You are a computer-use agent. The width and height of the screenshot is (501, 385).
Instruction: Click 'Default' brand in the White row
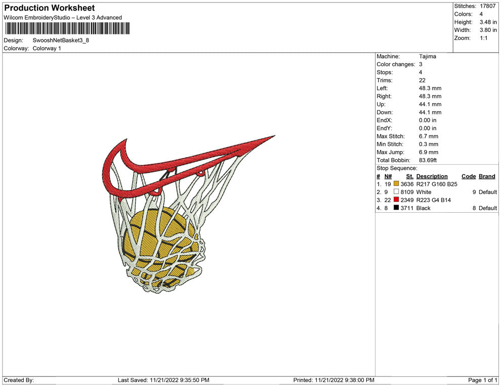click(x=488, y=191)
